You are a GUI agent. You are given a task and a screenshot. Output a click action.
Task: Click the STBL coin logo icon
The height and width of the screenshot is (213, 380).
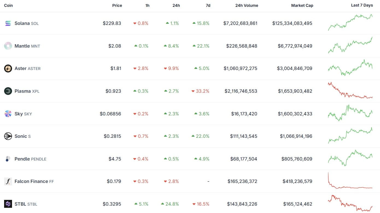click(8, 204)
